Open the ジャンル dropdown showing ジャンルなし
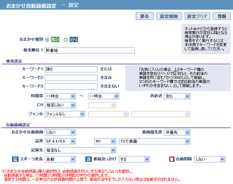 pos(65,114)
